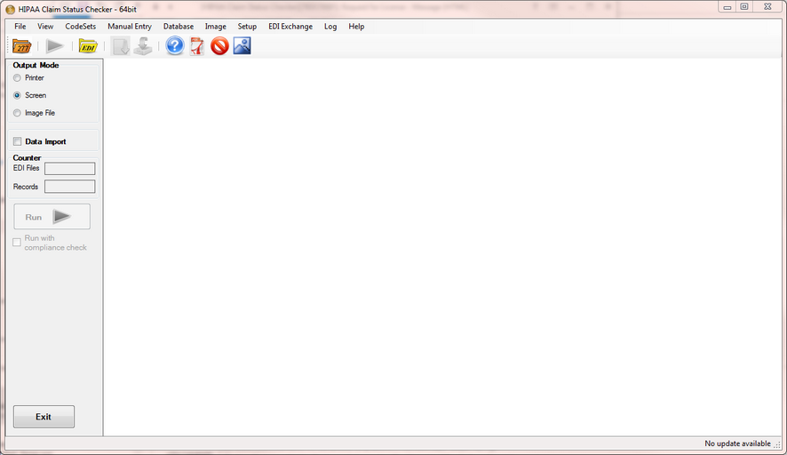Viewport: 787px width, 455px height.
Task: Open the Setup menu
Action: pyautogui.click(x=247, y=27)
